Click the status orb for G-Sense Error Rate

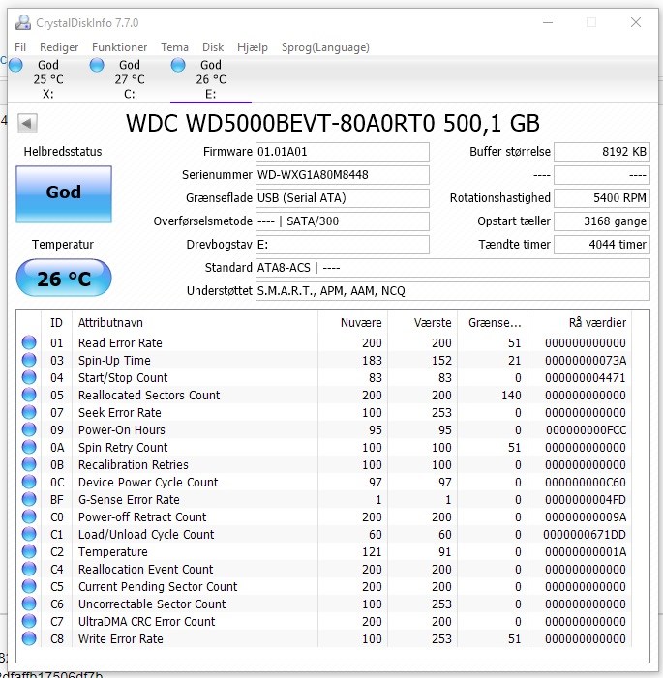coord(29,499)
